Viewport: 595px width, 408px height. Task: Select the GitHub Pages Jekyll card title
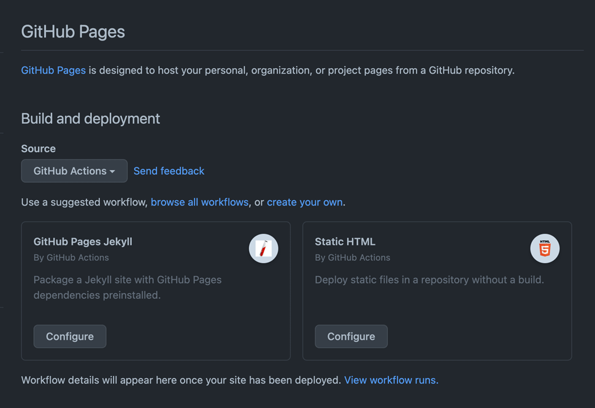click(x=83, y=242)
